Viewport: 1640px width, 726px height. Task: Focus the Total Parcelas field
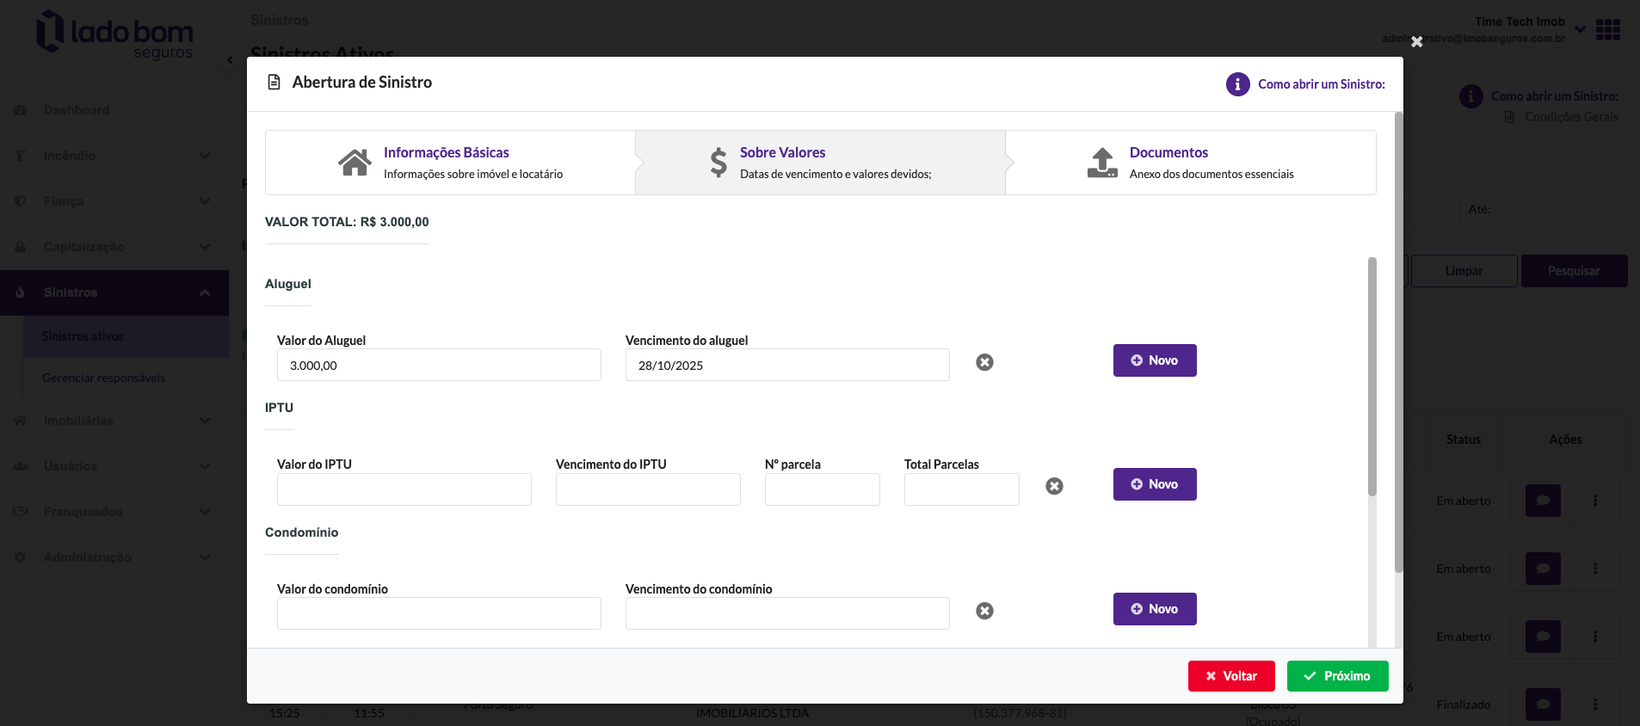pos(962,489)
